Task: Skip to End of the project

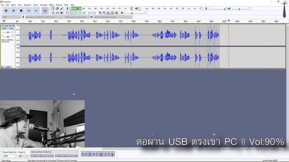Action: tap(36, 11)
